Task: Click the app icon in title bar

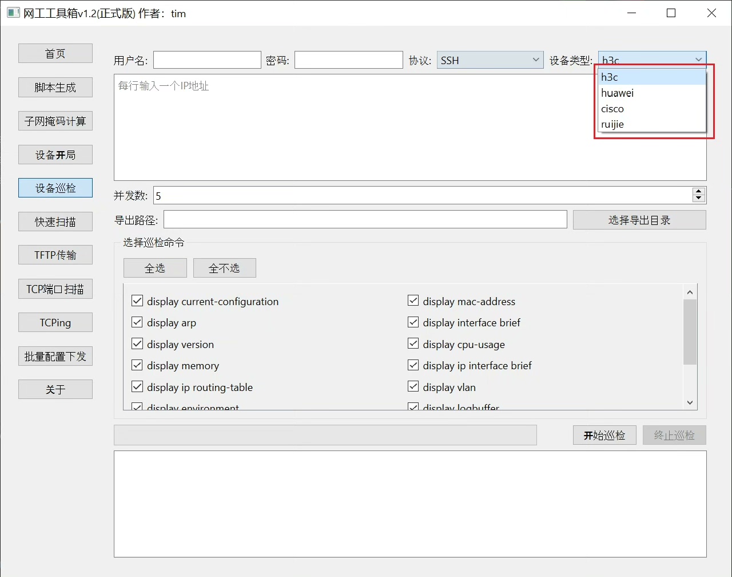Action: pyautogui.click(x=13, y=13)
